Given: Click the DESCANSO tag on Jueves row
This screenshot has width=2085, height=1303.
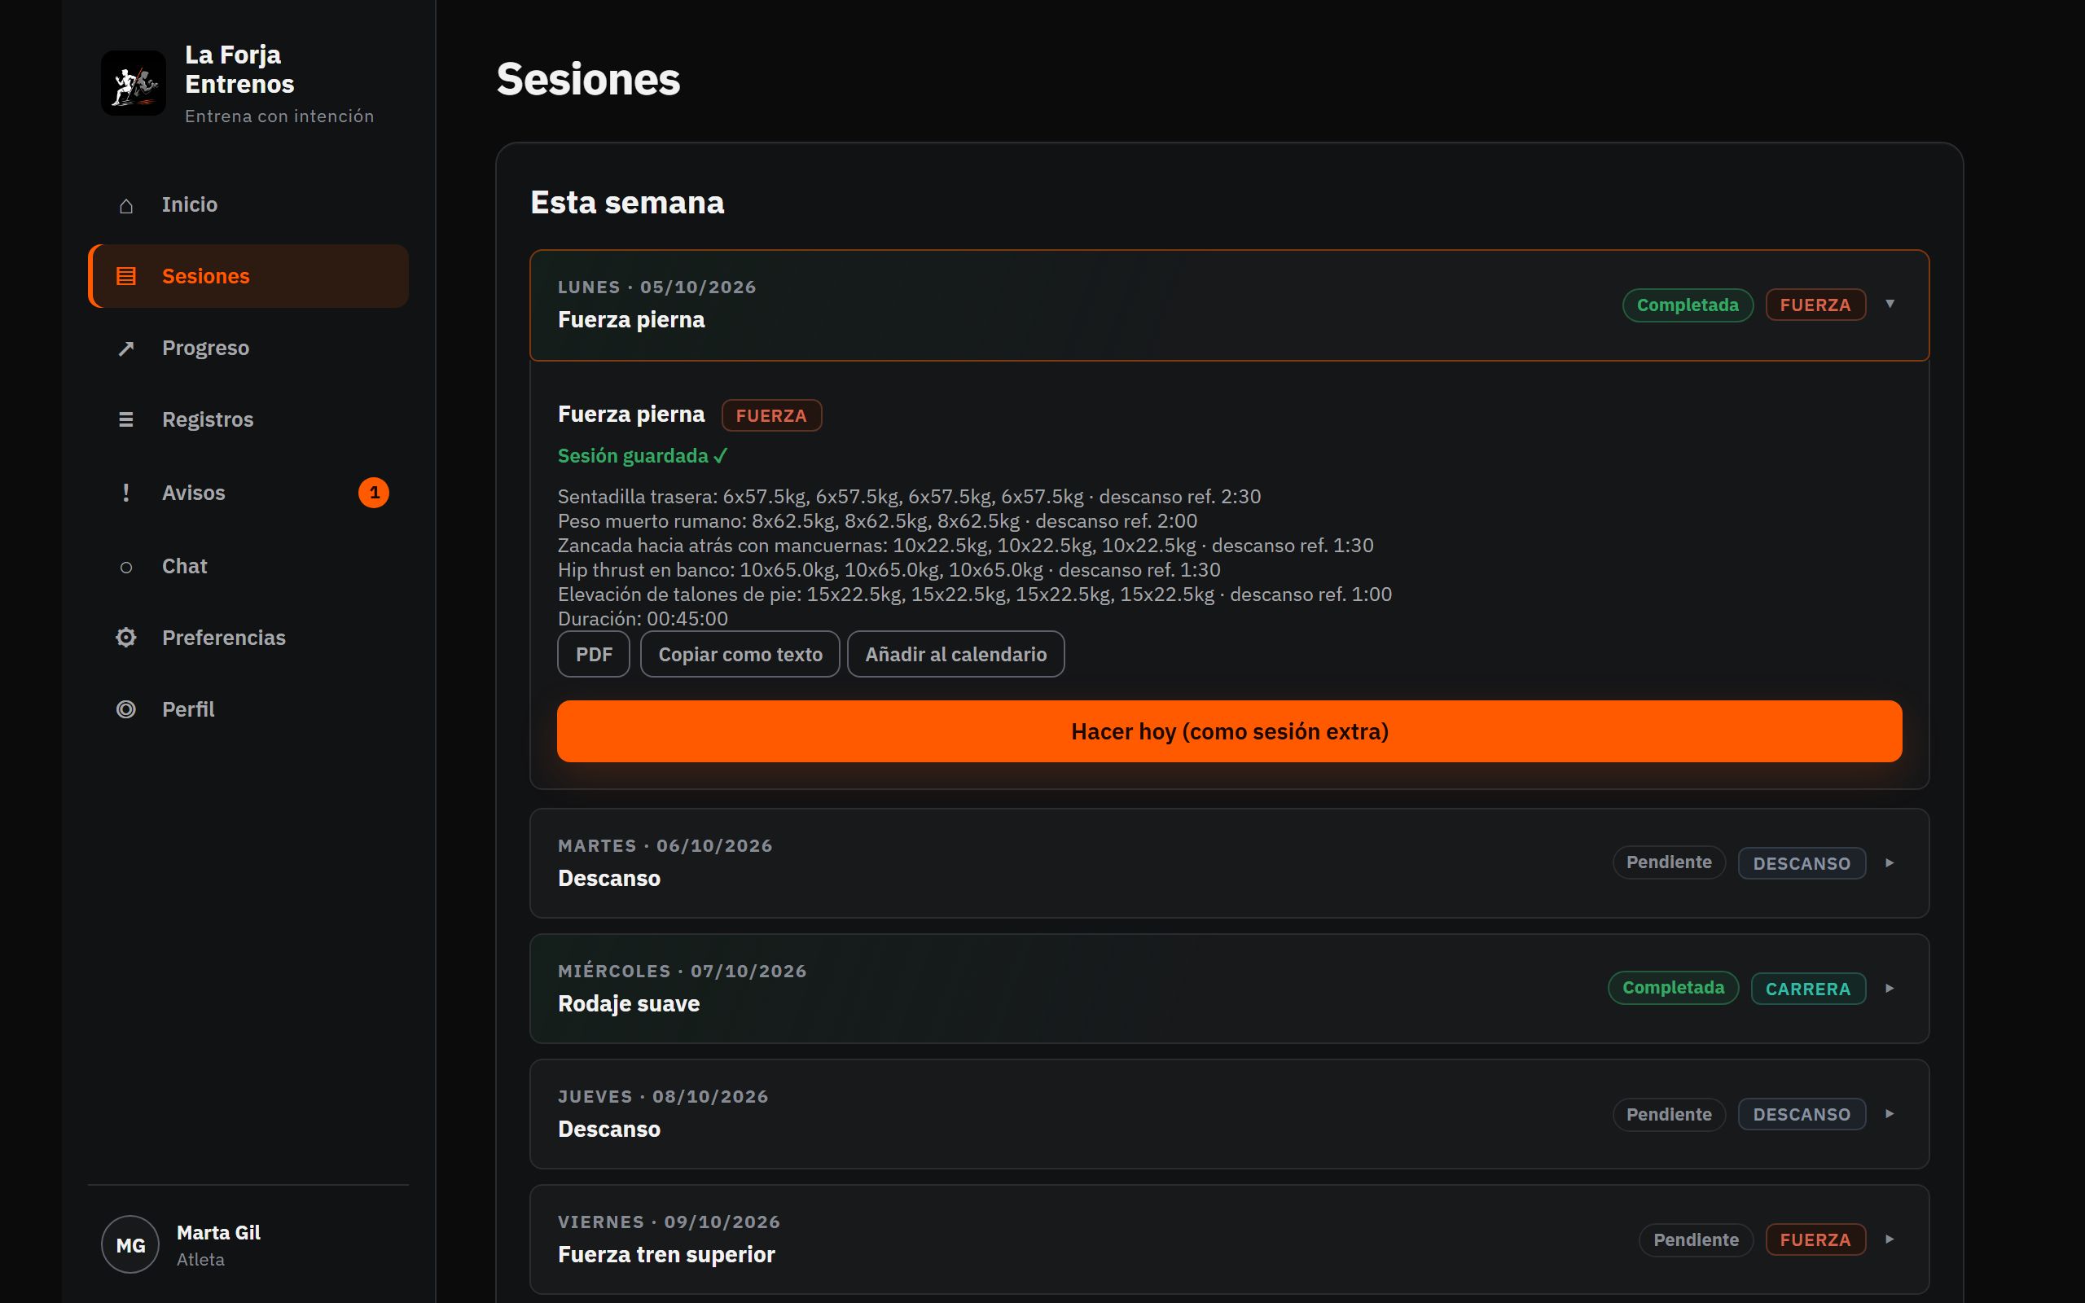Looking at the screenshot, I should 1802,1114.
